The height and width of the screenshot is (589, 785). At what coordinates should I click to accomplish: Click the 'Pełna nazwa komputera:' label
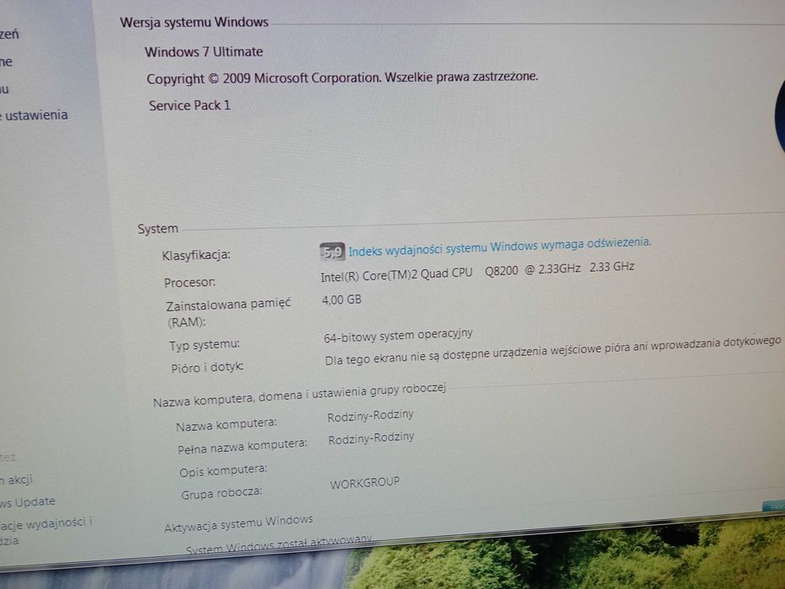pos(242,446)
